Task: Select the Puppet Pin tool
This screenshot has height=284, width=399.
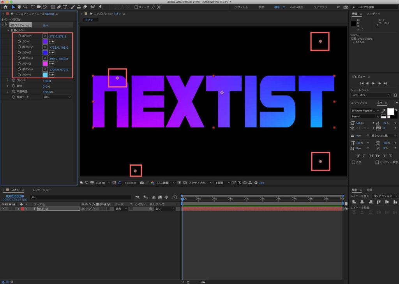Action: pos(100,7)
